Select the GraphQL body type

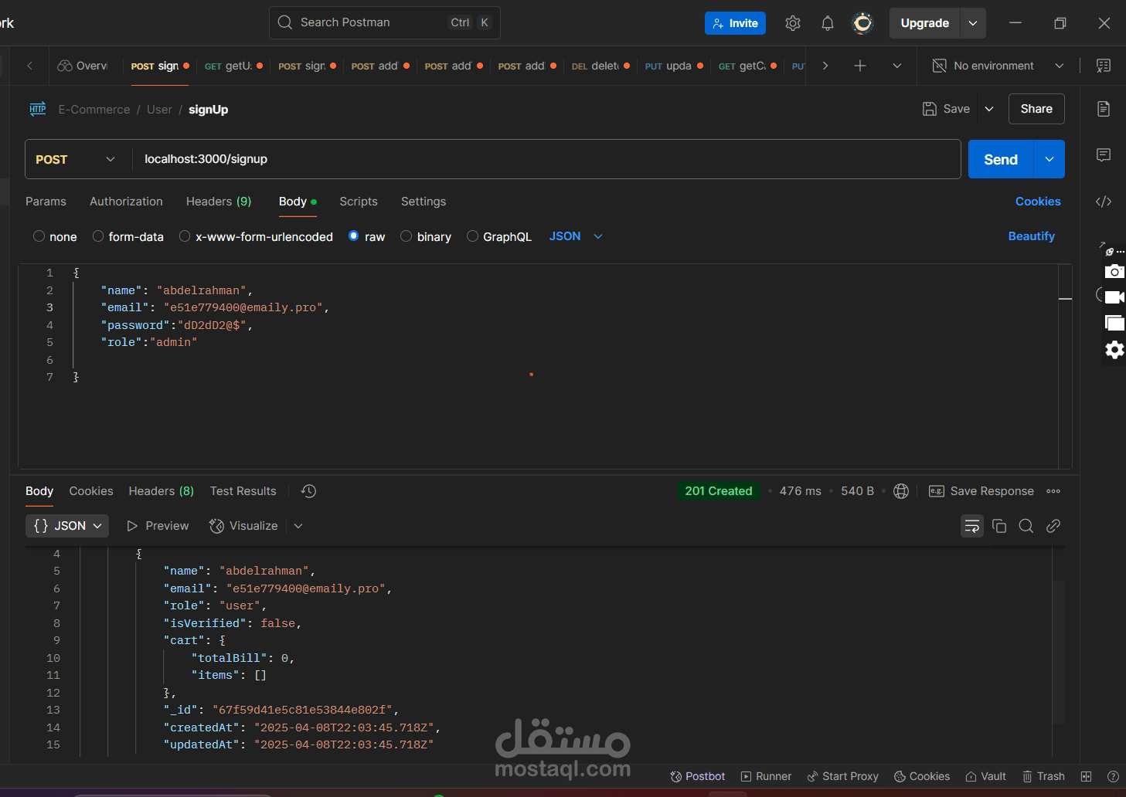[x=472, y=236]
